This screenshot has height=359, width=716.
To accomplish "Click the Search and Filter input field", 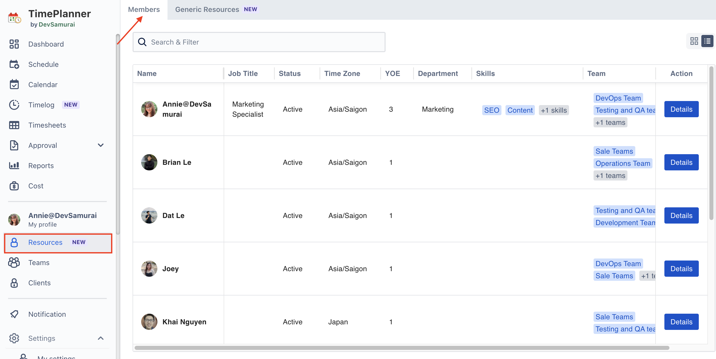I will (259, 42).
